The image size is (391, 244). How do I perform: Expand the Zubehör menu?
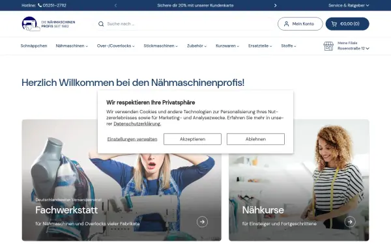pos(197,46)
